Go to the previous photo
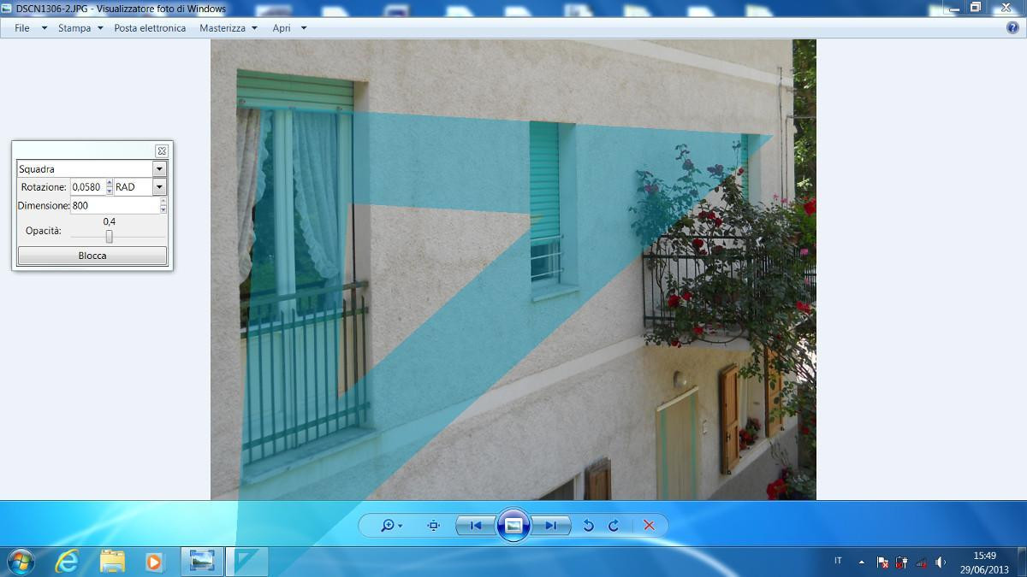 tap(476, 526)
